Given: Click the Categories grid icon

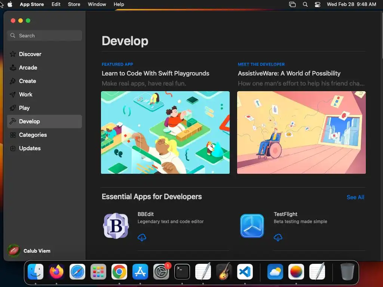Looking at the screenshot, I should coord(13,135).
